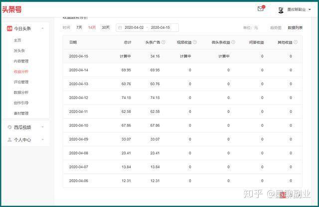
Task: Click the 其他收益 help icon
Action: tap(296, 42)
